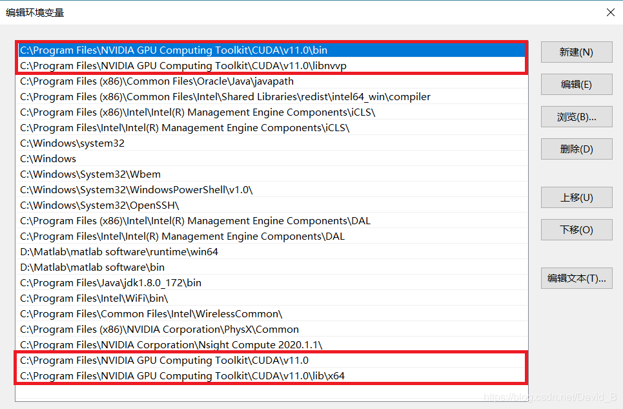Viewport: 623px width, 409px height.
Task: Select the Intel\WirelessCommon\ entry
Action: click(x=272, y=313)
